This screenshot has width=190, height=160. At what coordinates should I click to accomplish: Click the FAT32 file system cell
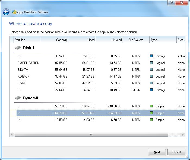click(136, 90)
